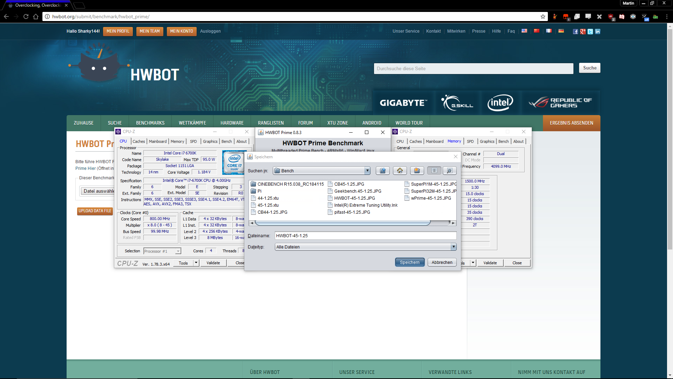Click the file list horizontal scrollbar thumb
This screenshot has height=379, width=673.
[342, 223]
